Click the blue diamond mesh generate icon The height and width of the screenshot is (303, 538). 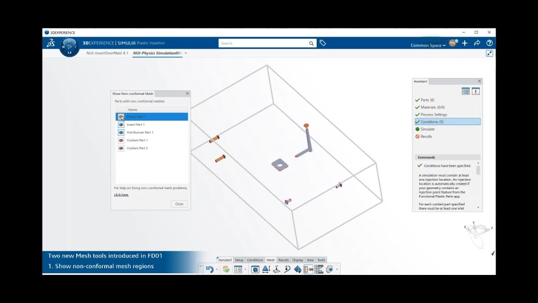click(x=298, y=269)
